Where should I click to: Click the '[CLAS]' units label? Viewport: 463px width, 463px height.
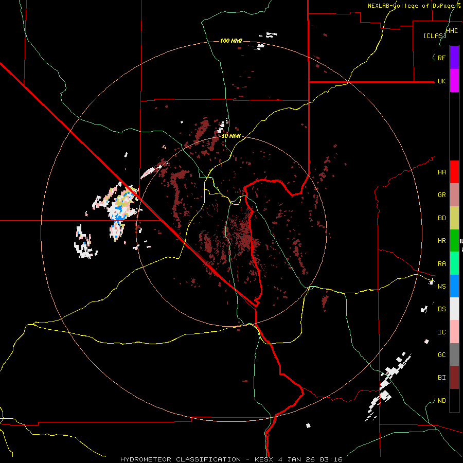point(435,36)
